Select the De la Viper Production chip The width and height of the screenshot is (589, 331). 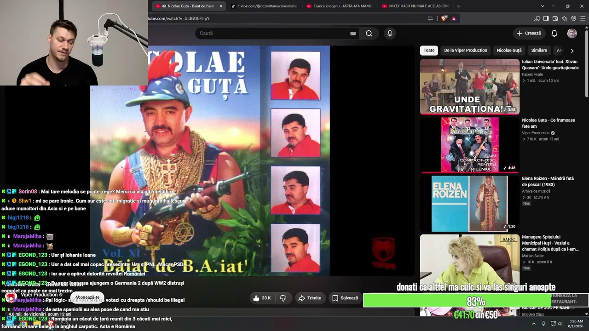466,51
